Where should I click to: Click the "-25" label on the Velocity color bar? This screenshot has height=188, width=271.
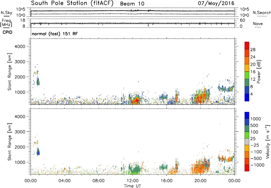point(255,145)
